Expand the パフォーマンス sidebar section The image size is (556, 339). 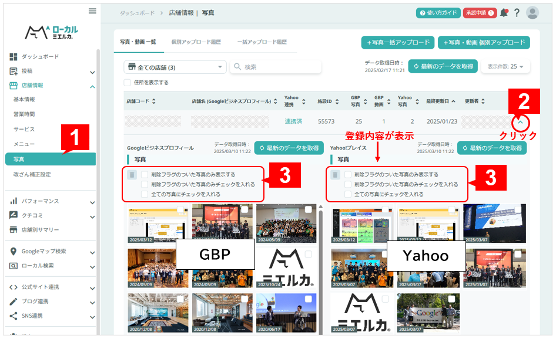click(92, 203)
